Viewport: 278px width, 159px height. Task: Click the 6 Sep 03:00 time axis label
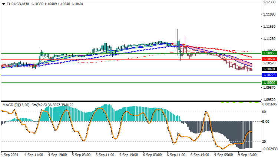pyautogui.click(x=152, y=155)
